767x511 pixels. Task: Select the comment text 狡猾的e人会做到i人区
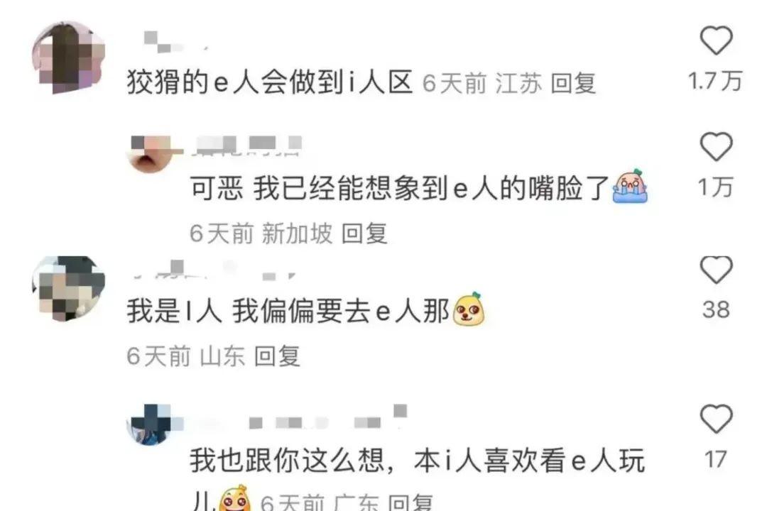[x=270, y=82]
